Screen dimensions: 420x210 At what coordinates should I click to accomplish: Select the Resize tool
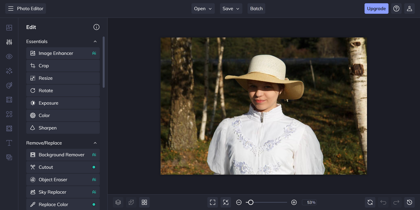63,78
